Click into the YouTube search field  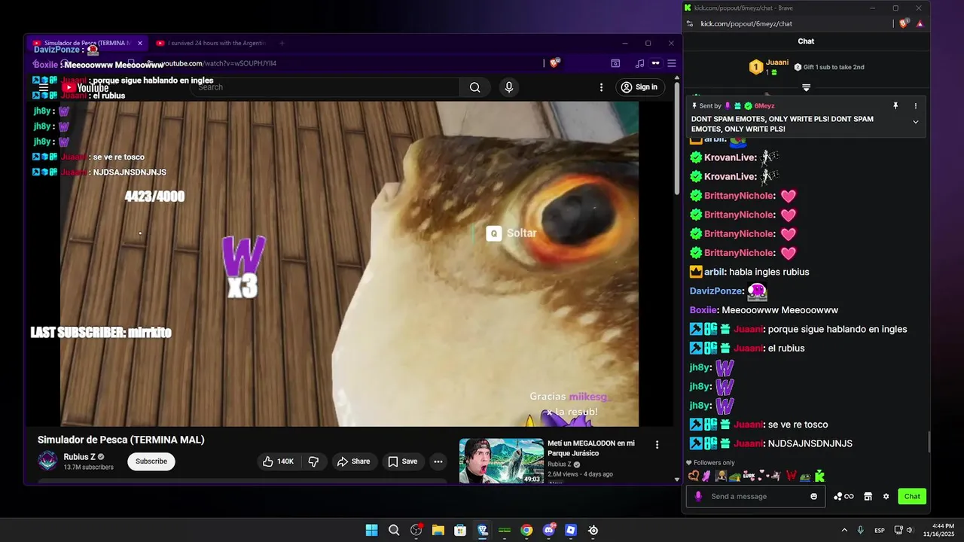[x=325, y=87]
